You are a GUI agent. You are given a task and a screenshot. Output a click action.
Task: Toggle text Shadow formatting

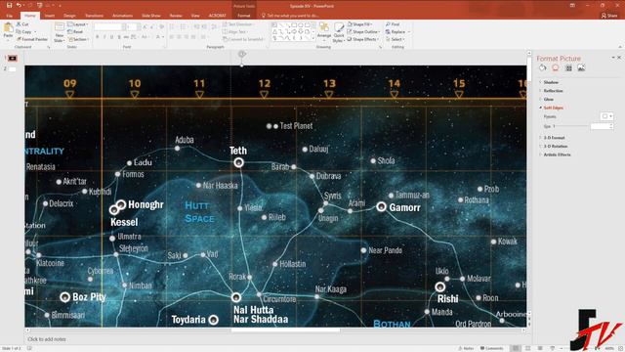pyautogui.click(x=119, y=37)
